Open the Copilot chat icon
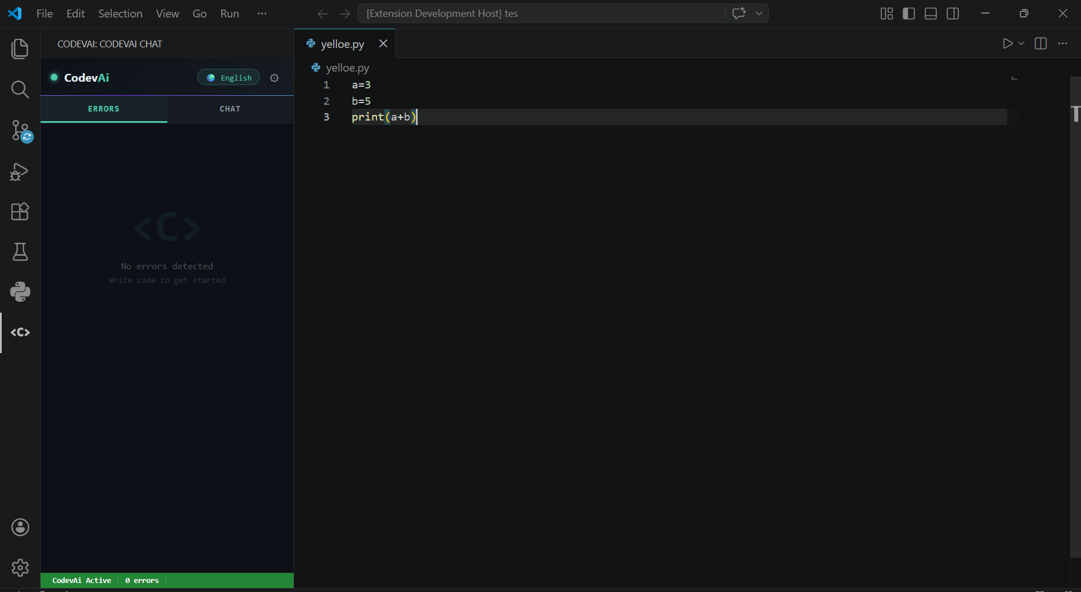Image resolution: width=1081 pixels, height=592 pixels. 739,13
